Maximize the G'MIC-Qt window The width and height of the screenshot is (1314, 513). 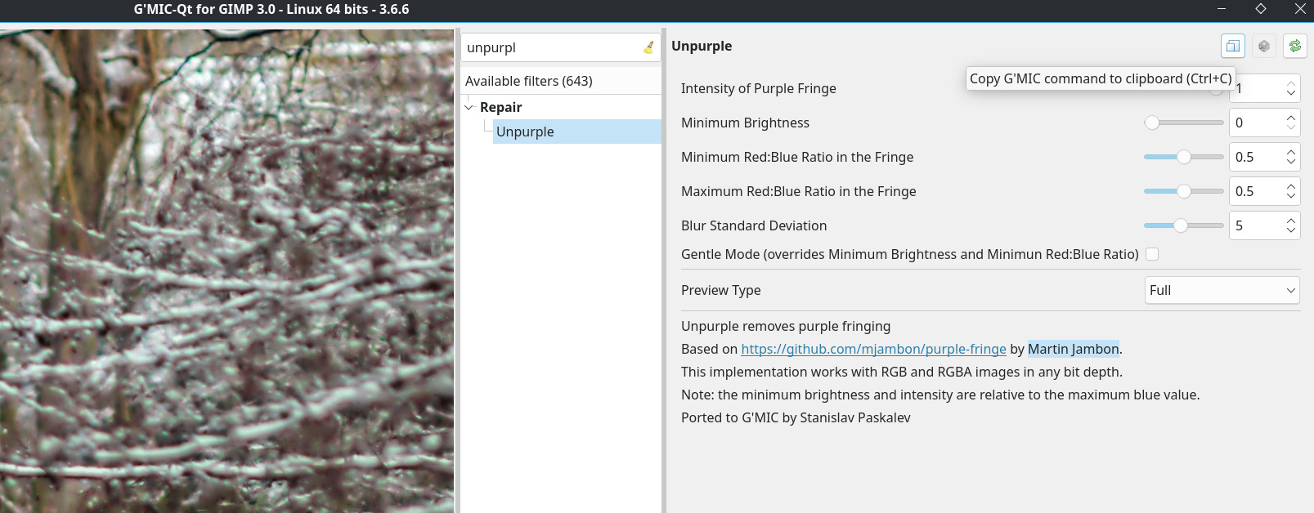click(1261, 9)
